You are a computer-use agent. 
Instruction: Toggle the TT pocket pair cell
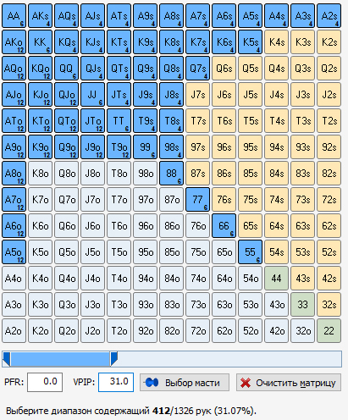click(x=119, y=121)
